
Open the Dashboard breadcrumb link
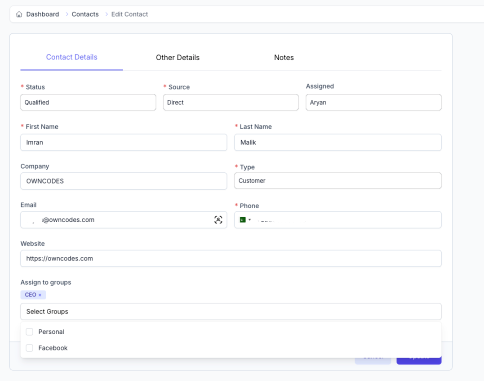(42, 14)
